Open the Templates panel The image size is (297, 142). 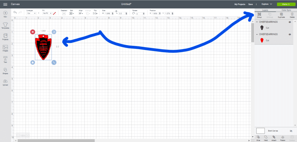click(x=5, y=25)
